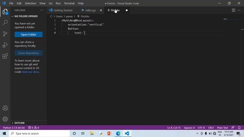Click the editor minimap

[232, 19]
